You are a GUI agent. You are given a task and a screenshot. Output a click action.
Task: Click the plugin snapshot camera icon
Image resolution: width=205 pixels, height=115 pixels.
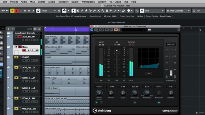tap(149, 30)
